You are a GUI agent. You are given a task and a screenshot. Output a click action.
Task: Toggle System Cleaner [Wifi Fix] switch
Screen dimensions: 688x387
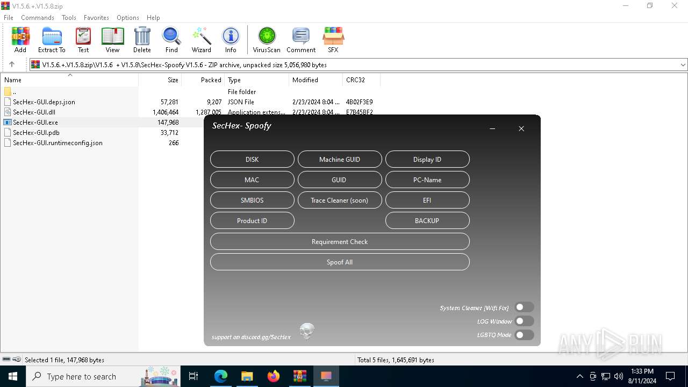coord(524,307)
